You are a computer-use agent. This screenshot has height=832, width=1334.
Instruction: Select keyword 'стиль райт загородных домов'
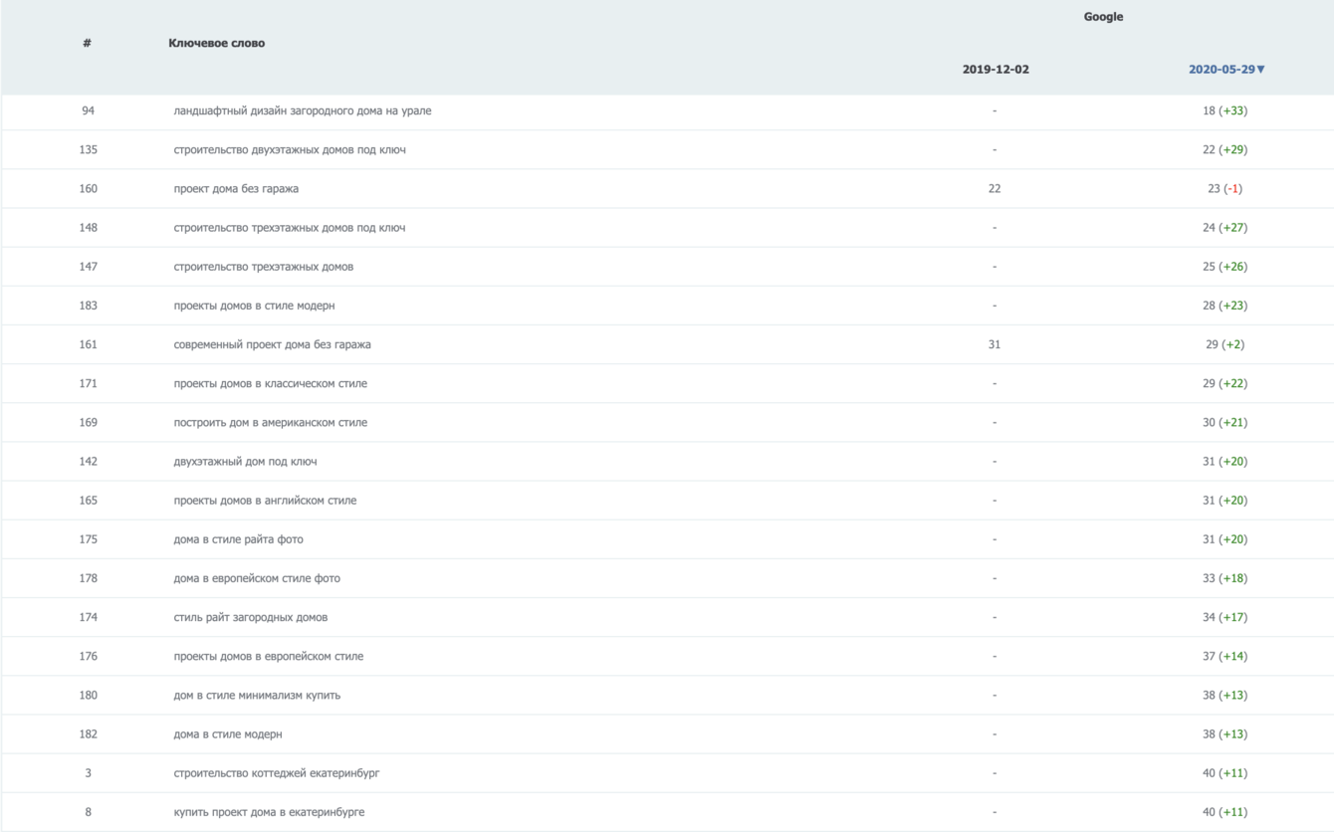(x=251, y=617)
